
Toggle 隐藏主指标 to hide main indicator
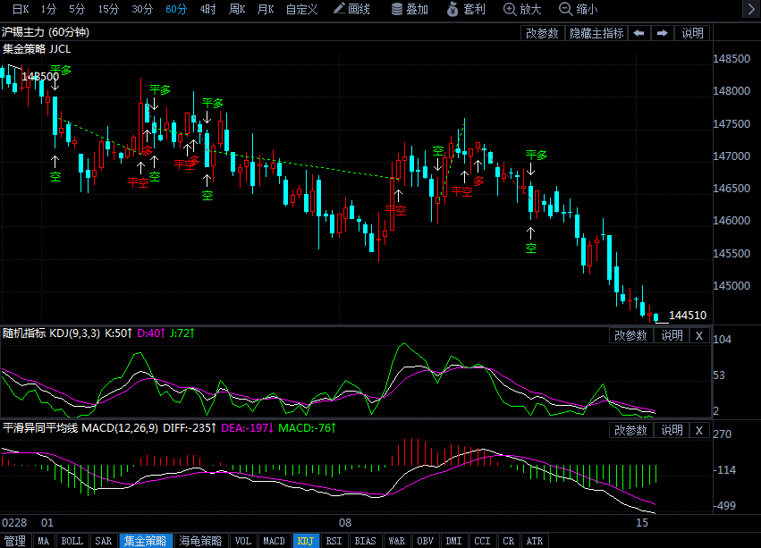click(x=596, y=33)
